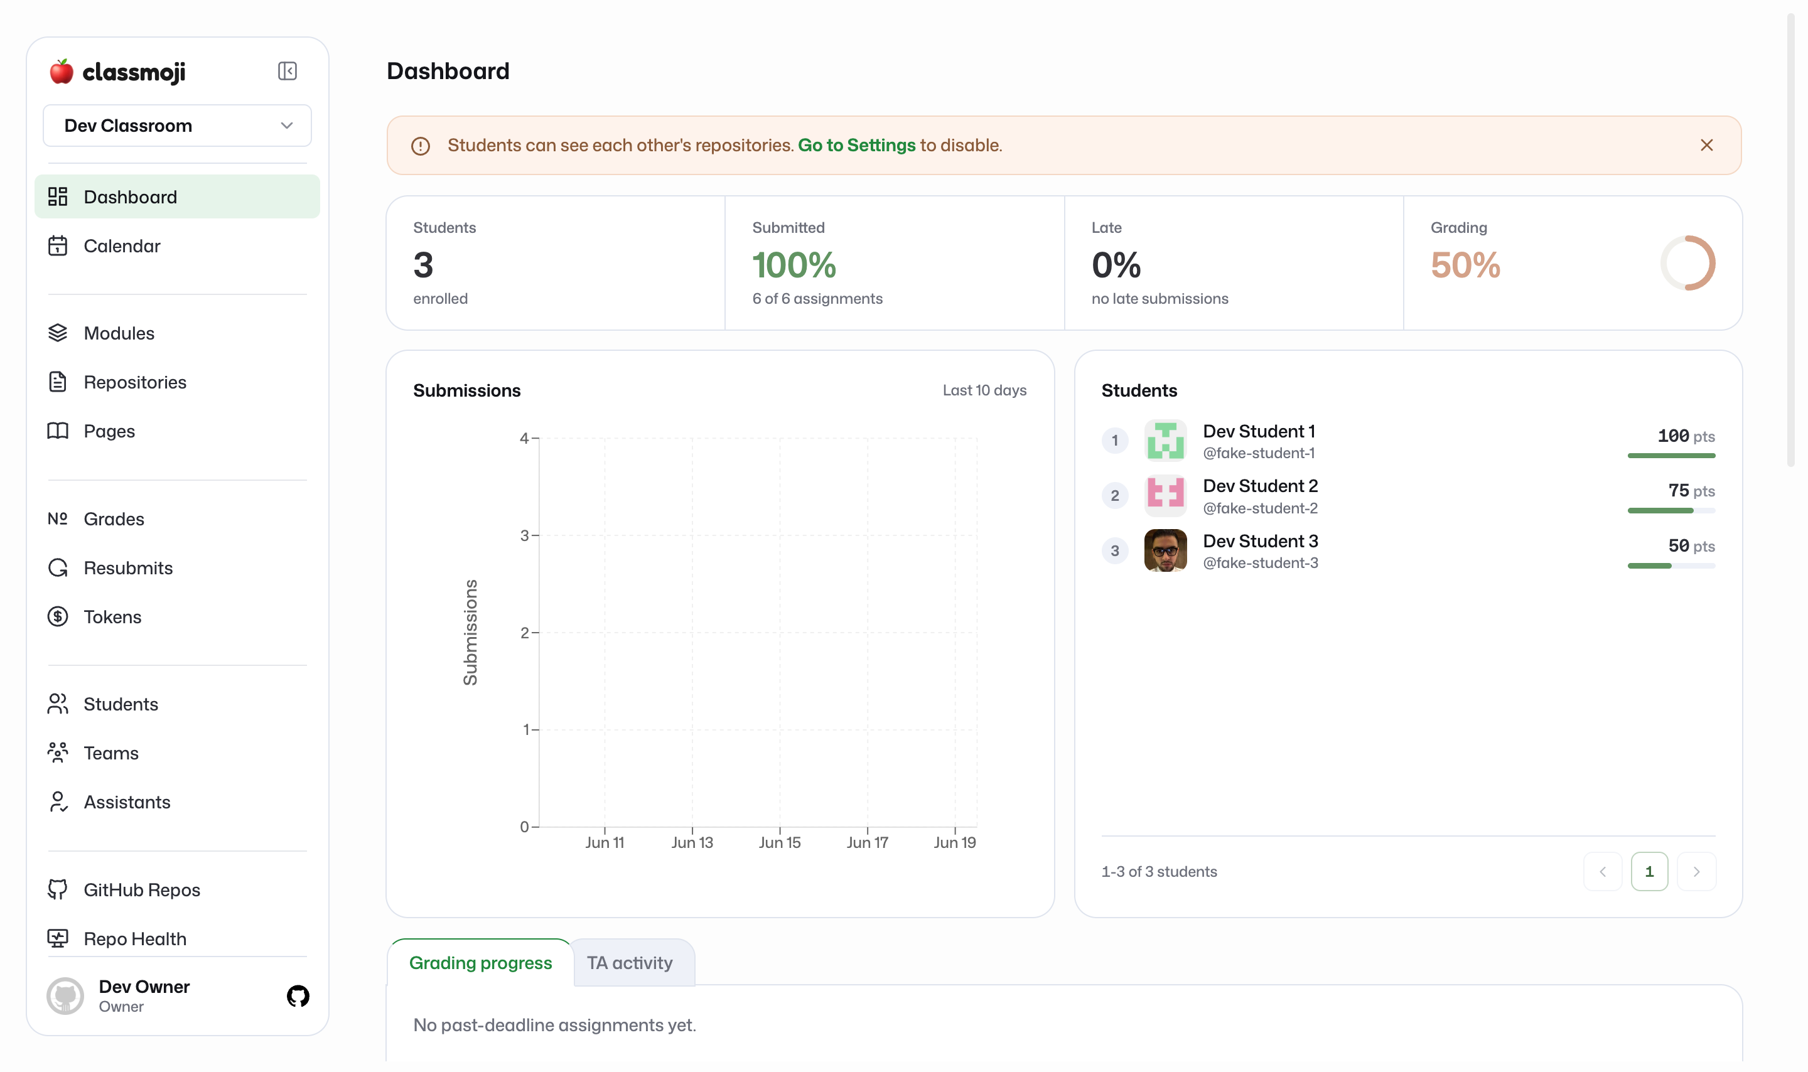This screenshot has height=1072, width=1808.
Task: Click the Last 10 days label
Action: [984, 391]
